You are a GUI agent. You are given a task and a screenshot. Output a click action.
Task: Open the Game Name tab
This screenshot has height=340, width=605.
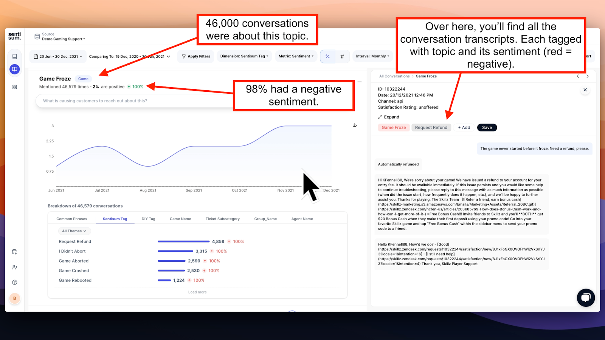point(180,218)
